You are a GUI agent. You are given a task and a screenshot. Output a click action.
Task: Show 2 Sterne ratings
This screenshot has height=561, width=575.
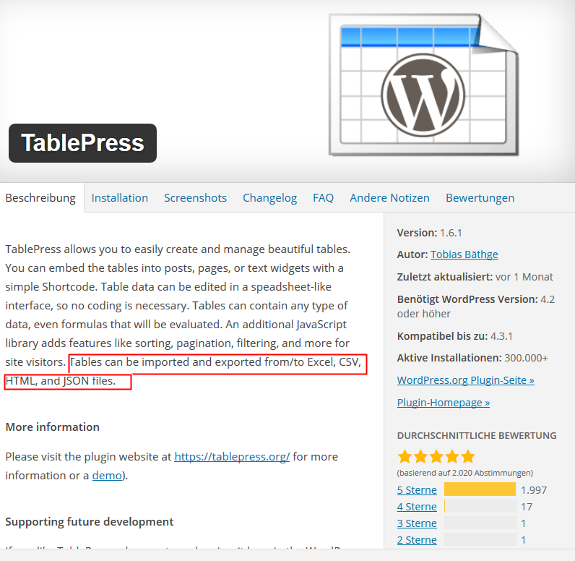[417, 540]
